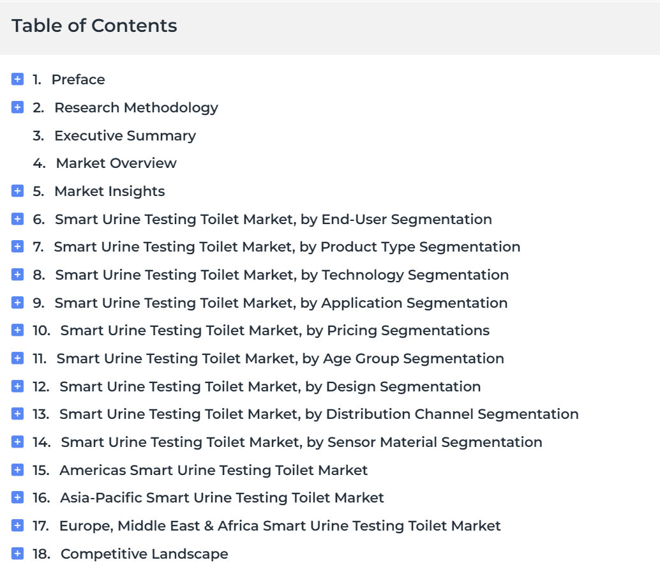Expand Research Methodology with its plus icon
Viewport: 660px width, 574px height.
pyautogui.click(x=17, y=107)
